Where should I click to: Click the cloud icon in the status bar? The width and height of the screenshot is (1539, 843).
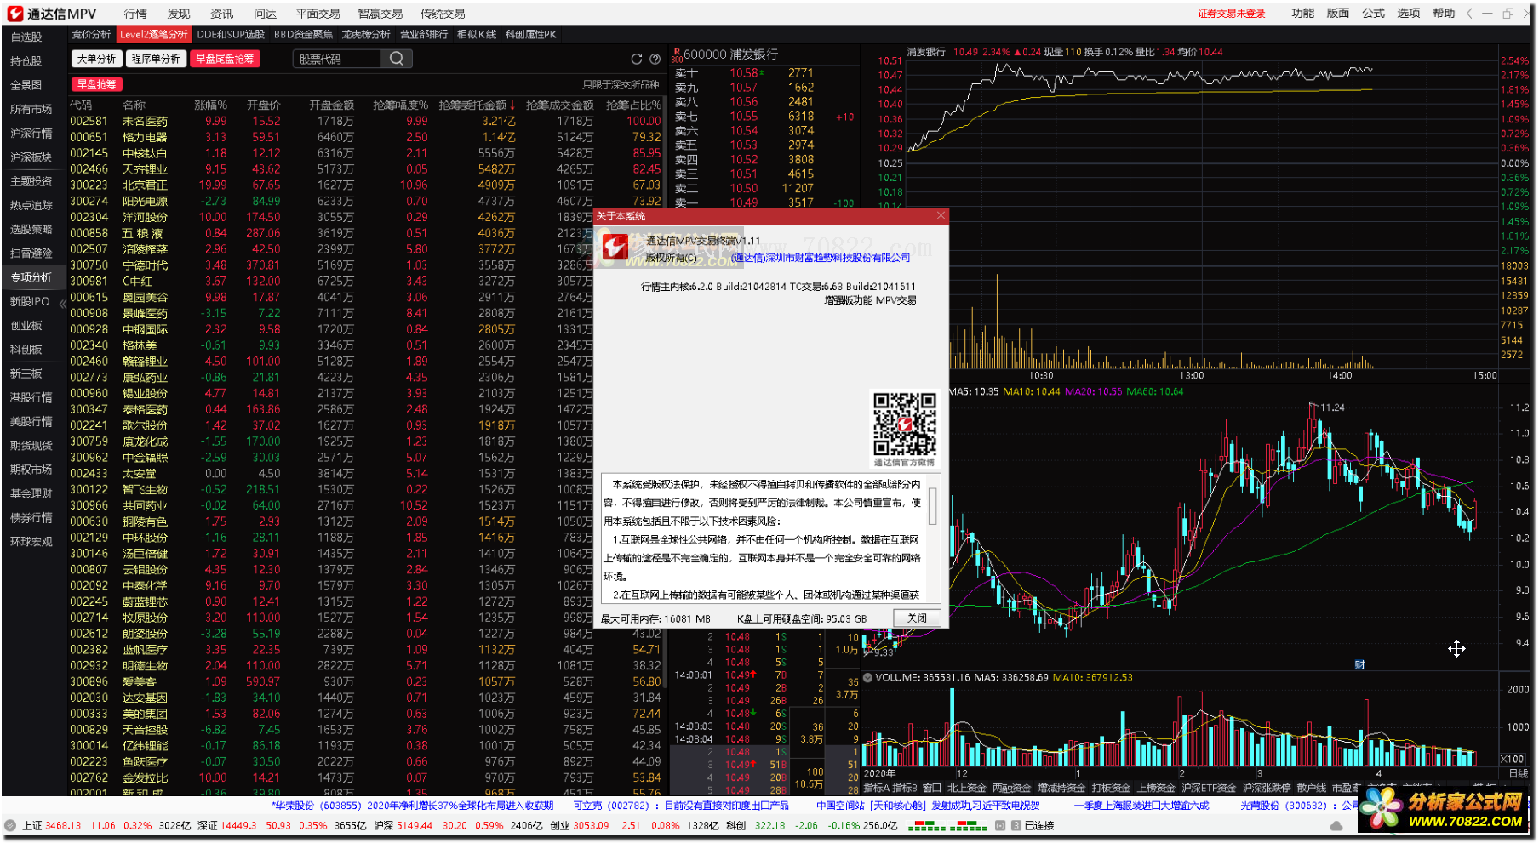click(1336, 825)
